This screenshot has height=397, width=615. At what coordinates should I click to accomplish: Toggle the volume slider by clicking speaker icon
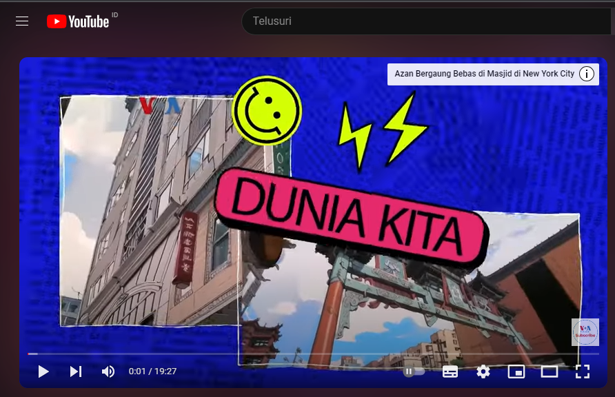click(108, 371)
